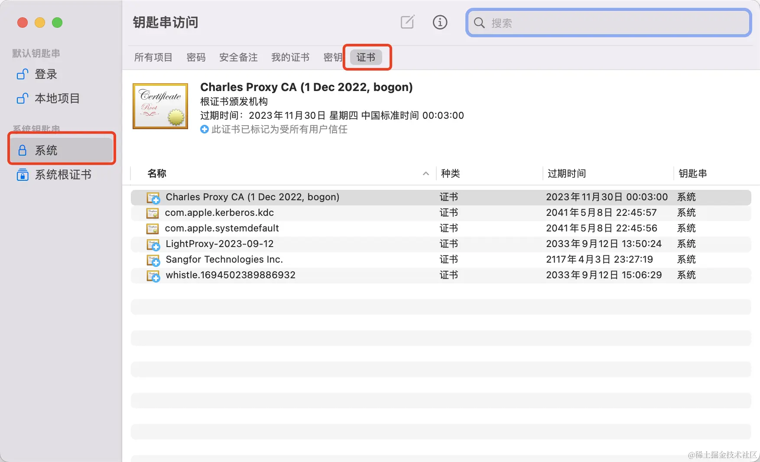Close the 钥匙串访问 window with red button
This screenshot has height=462, width=760.
click(x=23, y=23)
